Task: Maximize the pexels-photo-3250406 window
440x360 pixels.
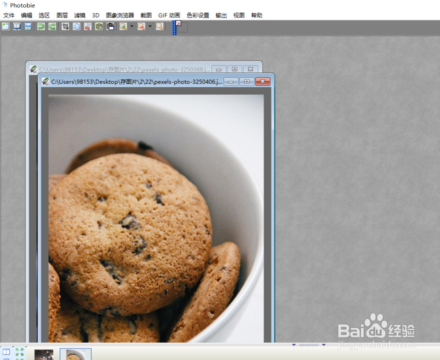Action: click(247, 82)
